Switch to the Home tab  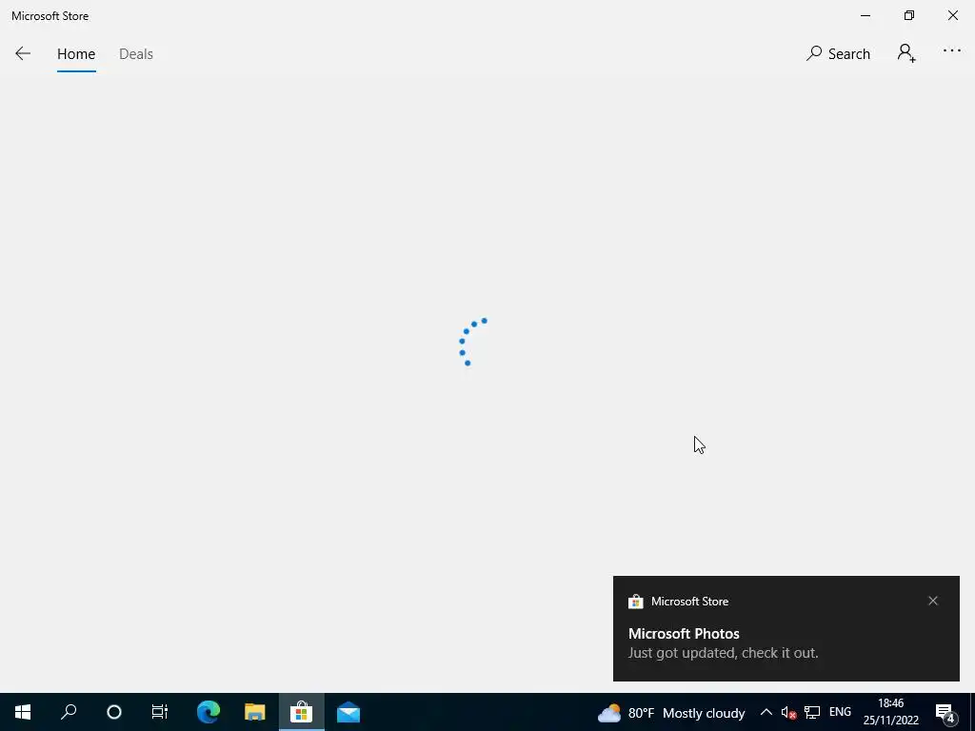click(76, 54)
